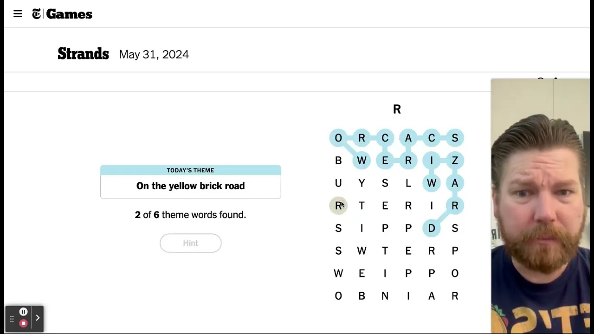Screen dimensions: 594x334
Task: Pause the screen recording
Action: [23, 312]
